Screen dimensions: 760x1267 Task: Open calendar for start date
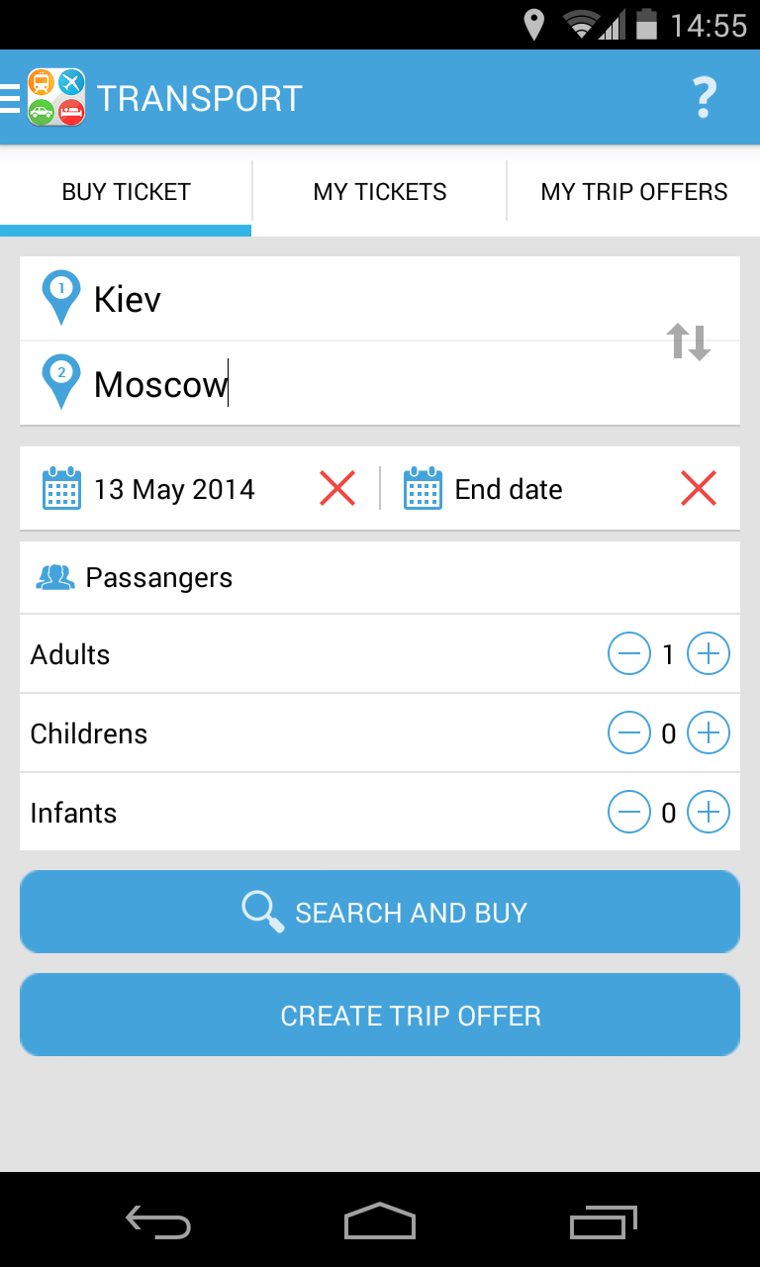pyautogui.click(x=61, y=489)
